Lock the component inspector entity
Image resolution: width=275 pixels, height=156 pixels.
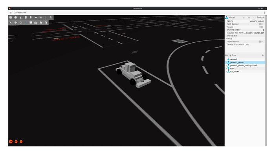244,18
